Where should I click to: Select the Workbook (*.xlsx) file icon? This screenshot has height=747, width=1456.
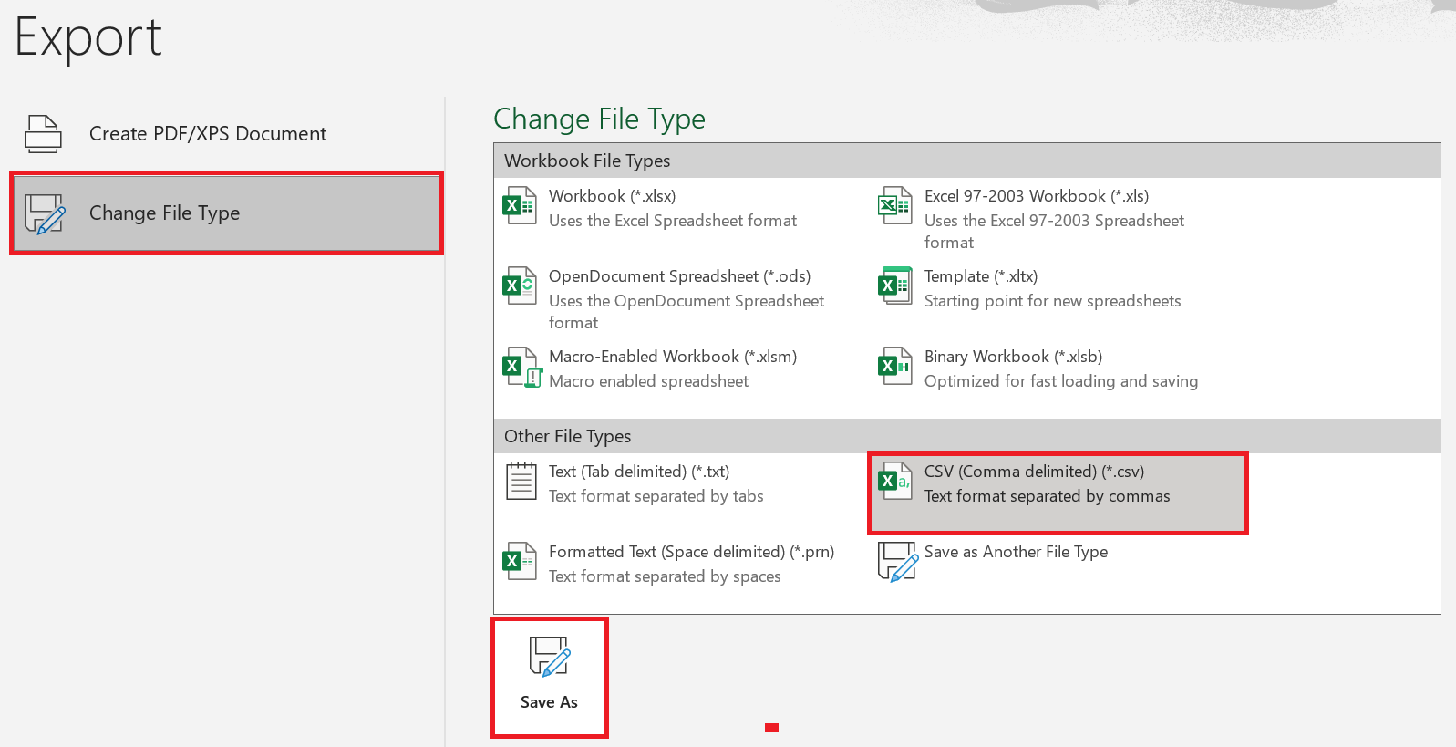(x=520, y=205)
